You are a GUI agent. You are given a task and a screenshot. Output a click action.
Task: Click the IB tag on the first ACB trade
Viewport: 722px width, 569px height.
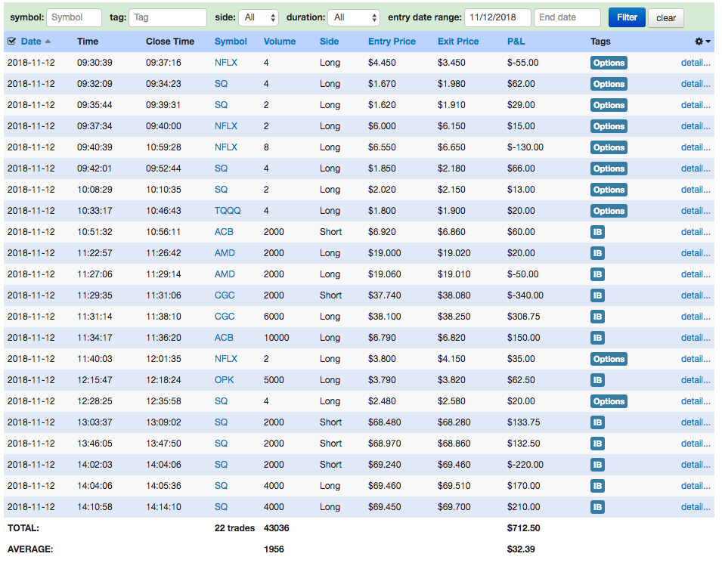pyautogui.click(x=597, y=232)
